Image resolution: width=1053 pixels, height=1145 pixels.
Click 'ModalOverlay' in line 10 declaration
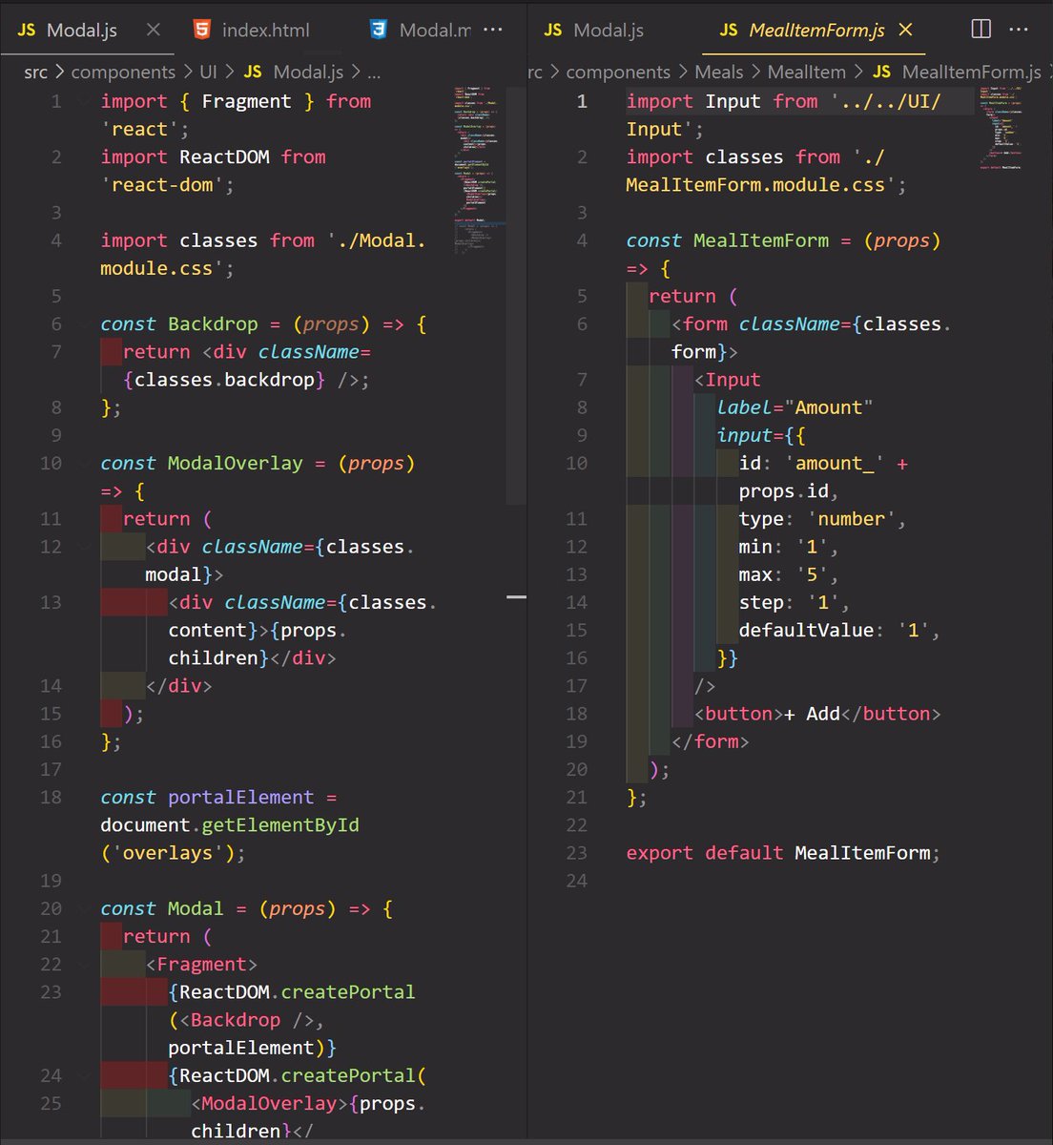pyautogui.click(x=235, y=464)
